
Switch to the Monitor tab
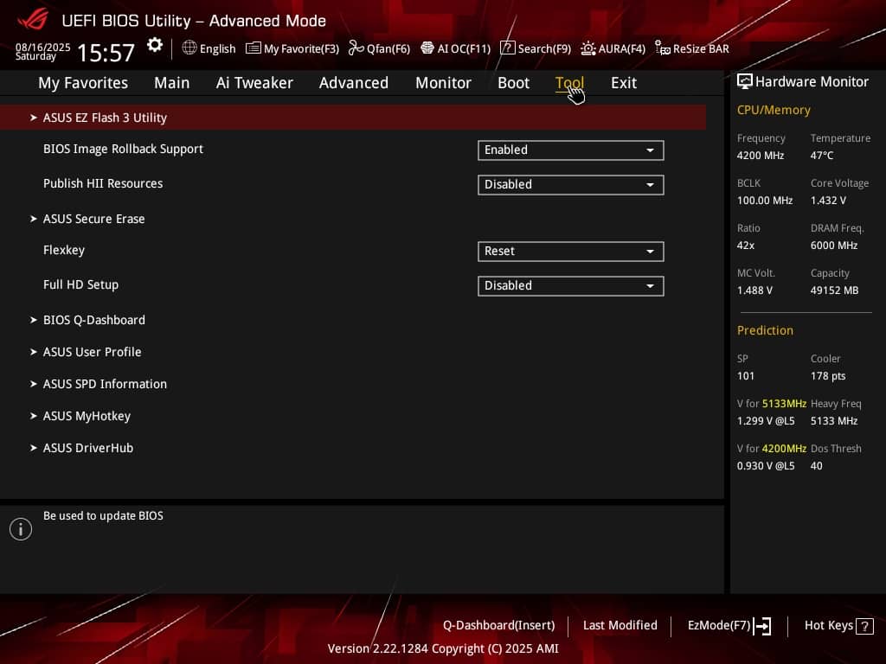pos(443,83)
